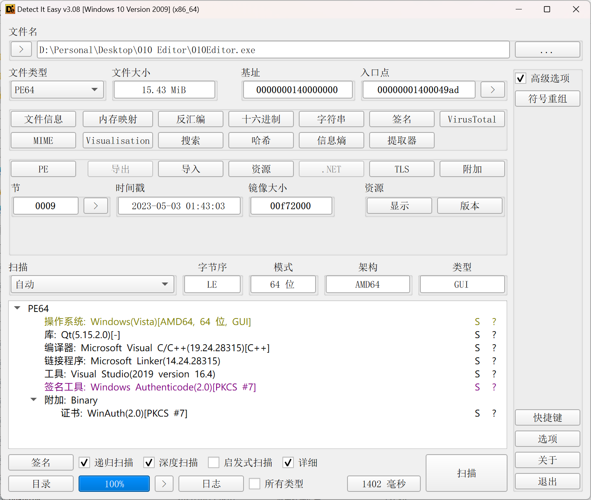Click the 符号重组 button
591x500 pixels.
click(x=548, y=99)
